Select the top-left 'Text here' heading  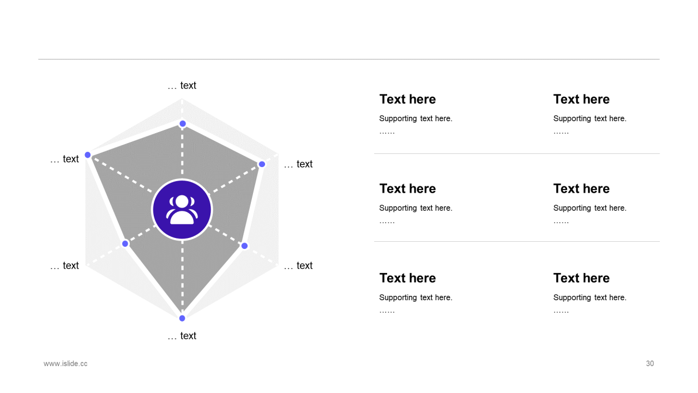[x=407, y=99]
